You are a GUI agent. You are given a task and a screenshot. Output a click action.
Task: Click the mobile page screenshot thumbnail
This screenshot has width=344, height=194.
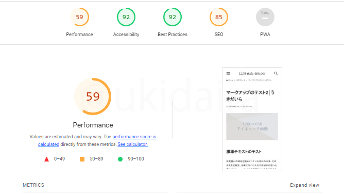click(252, 119)
